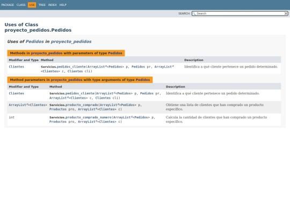Open Clientes return type in second table

tap(17, 93)
